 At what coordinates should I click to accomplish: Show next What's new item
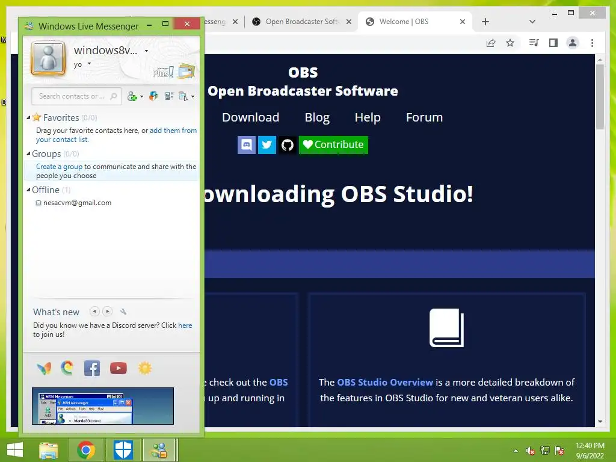[x=107, y=312]
